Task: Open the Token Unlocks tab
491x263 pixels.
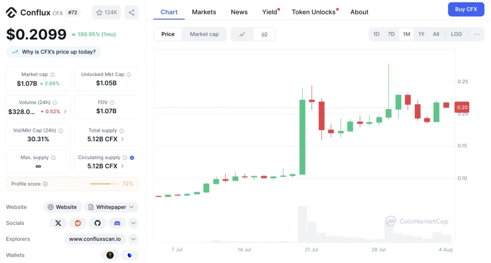Action: coord(314,12)
